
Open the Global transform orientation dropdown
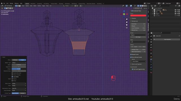point(67,6)
